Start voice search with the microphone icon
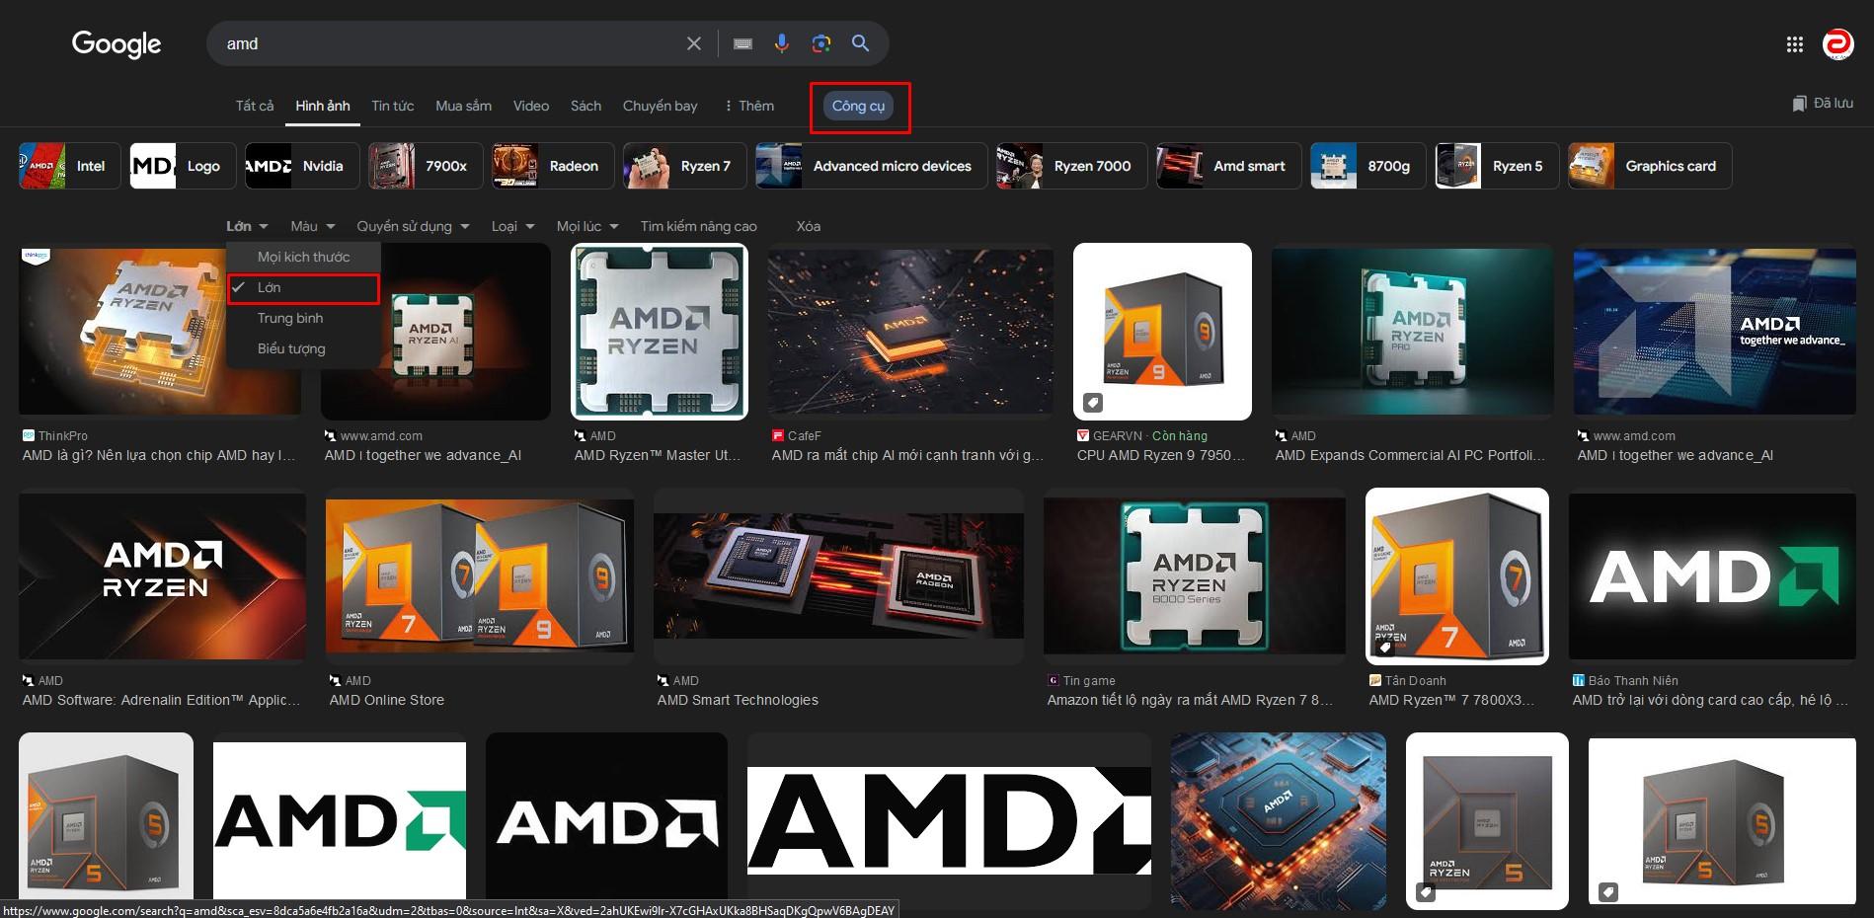The image size is (1874, 918). (781, 43)
